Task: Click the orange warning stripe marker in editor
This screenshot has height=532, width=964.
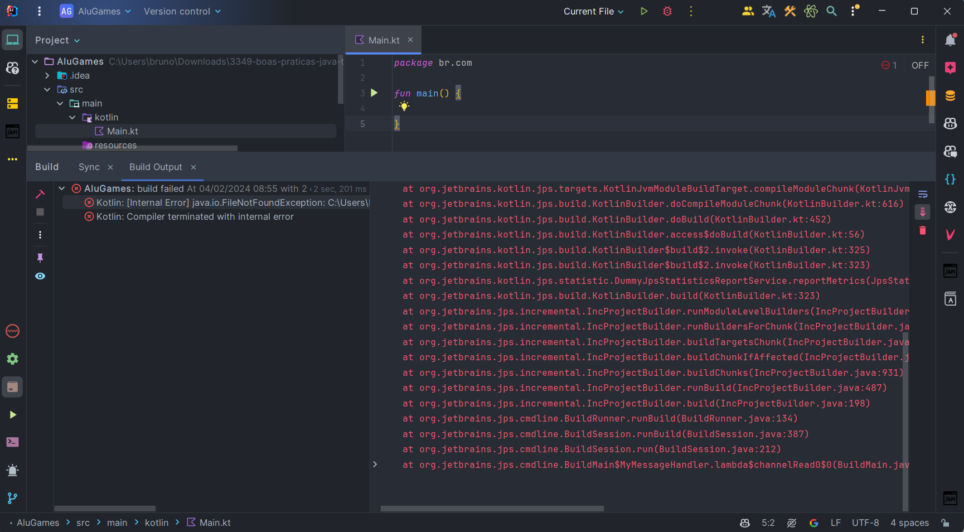Action: coord(931,98)
